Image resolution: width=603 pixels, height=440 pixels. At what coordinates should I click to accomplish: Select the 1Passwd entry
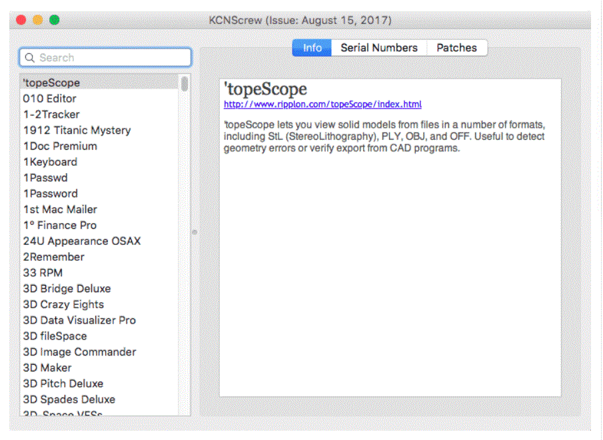tap(99, 178)
